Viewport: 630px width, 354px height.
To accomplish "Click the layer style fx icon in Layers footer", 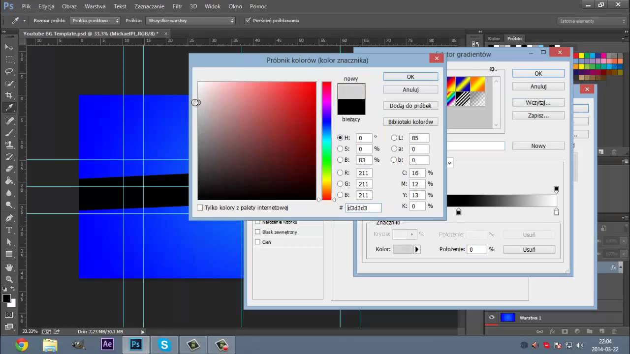I will coord(552,332).
